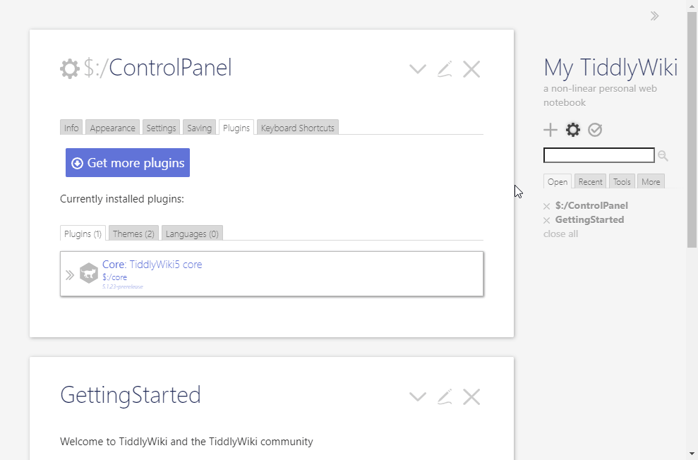Click the Get more plugins button
This screenshot has height=460, width=698.
(128, 163)
